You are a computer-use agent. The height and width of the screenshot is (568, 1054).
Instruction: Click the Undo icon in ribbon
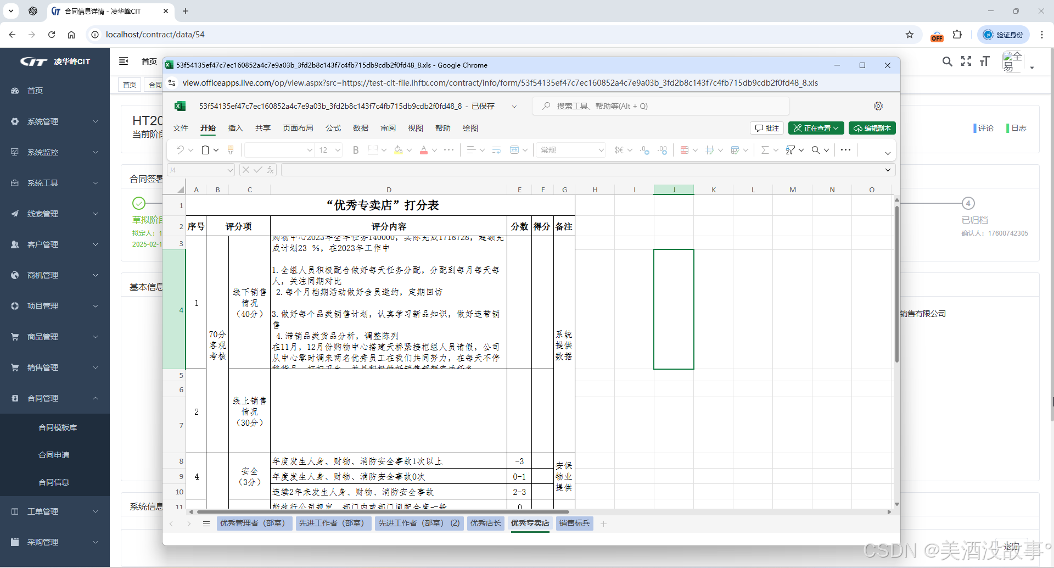[x=180, y=150]
